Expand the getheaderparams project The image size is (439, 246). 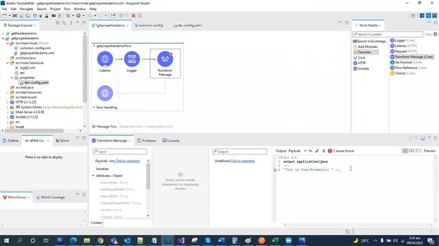click(x=3, y=33)
